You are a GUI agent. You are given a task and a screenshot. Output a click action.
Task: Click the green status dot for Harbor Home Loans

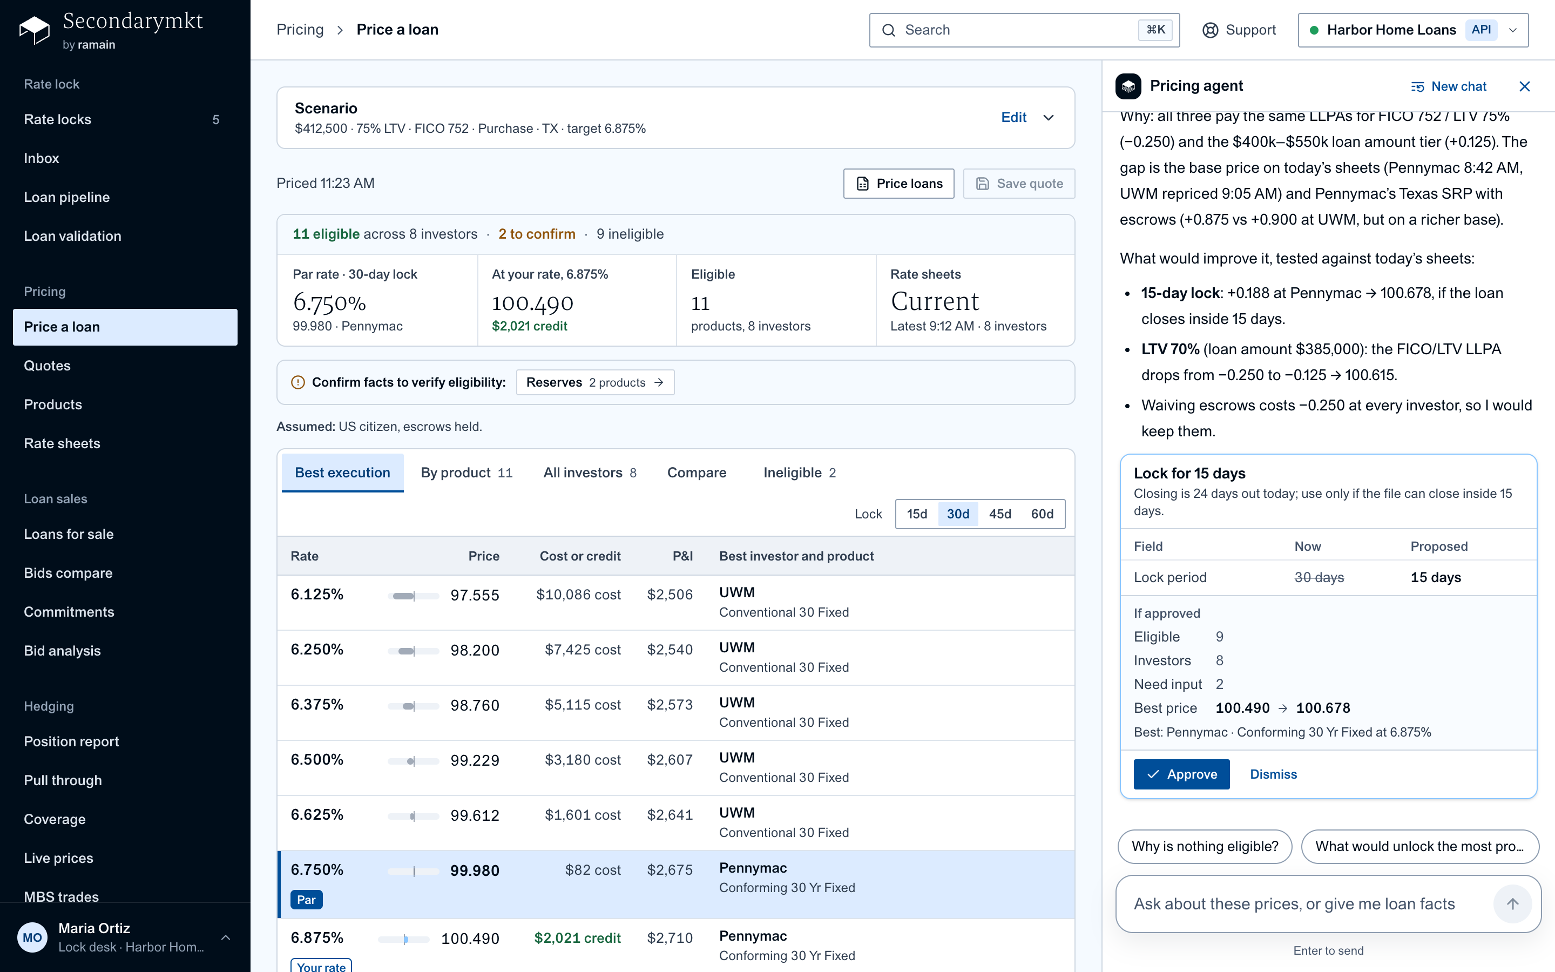1314,30
